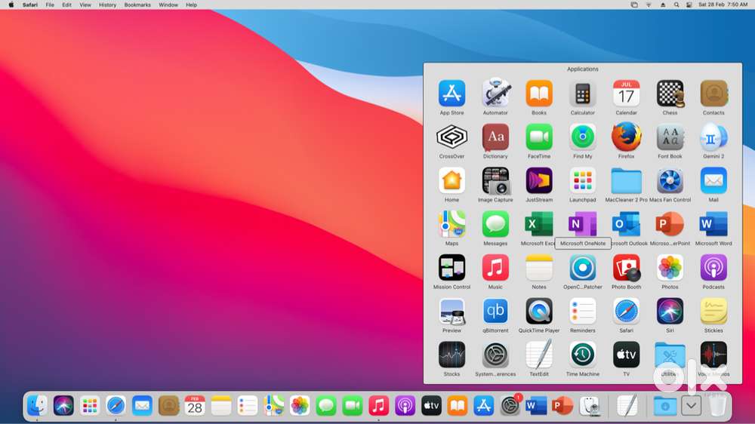Open QuickTime Player

click(x=539, y=311)
